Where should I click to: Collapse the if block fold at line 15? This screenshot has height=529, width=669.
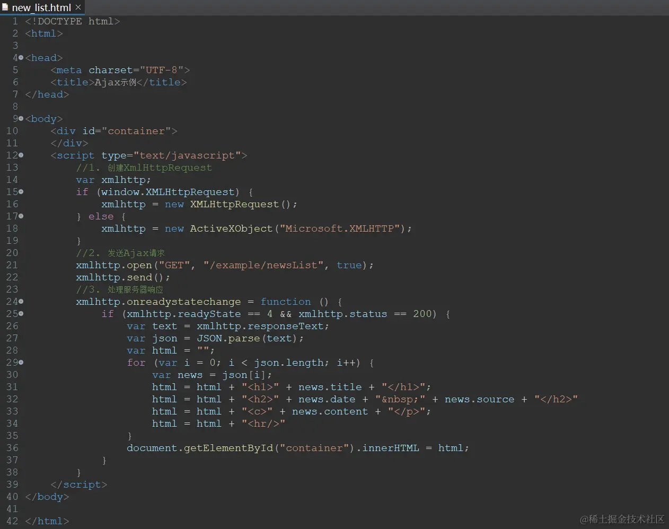(x=21, y=192)
